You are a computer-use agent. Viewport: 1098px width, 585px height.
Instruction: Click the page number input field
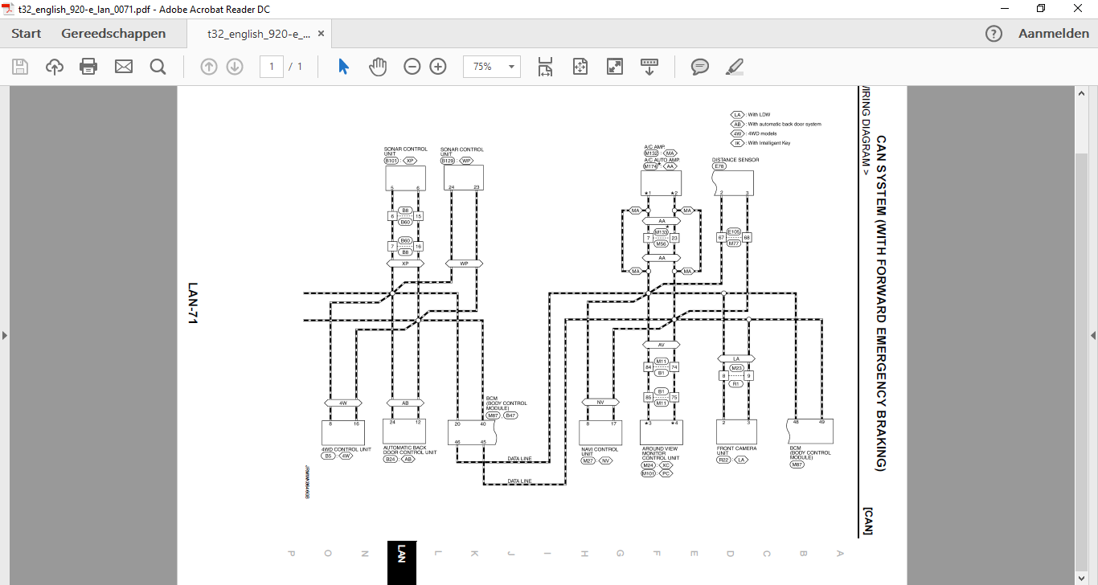(272, 67)
